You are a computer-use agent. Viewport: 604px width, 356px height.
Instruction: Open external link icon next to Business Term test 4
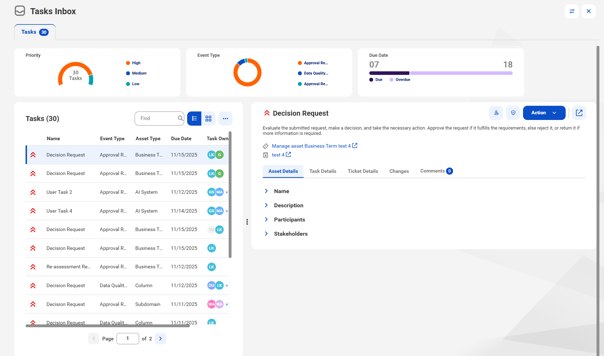tap(355, 146)
